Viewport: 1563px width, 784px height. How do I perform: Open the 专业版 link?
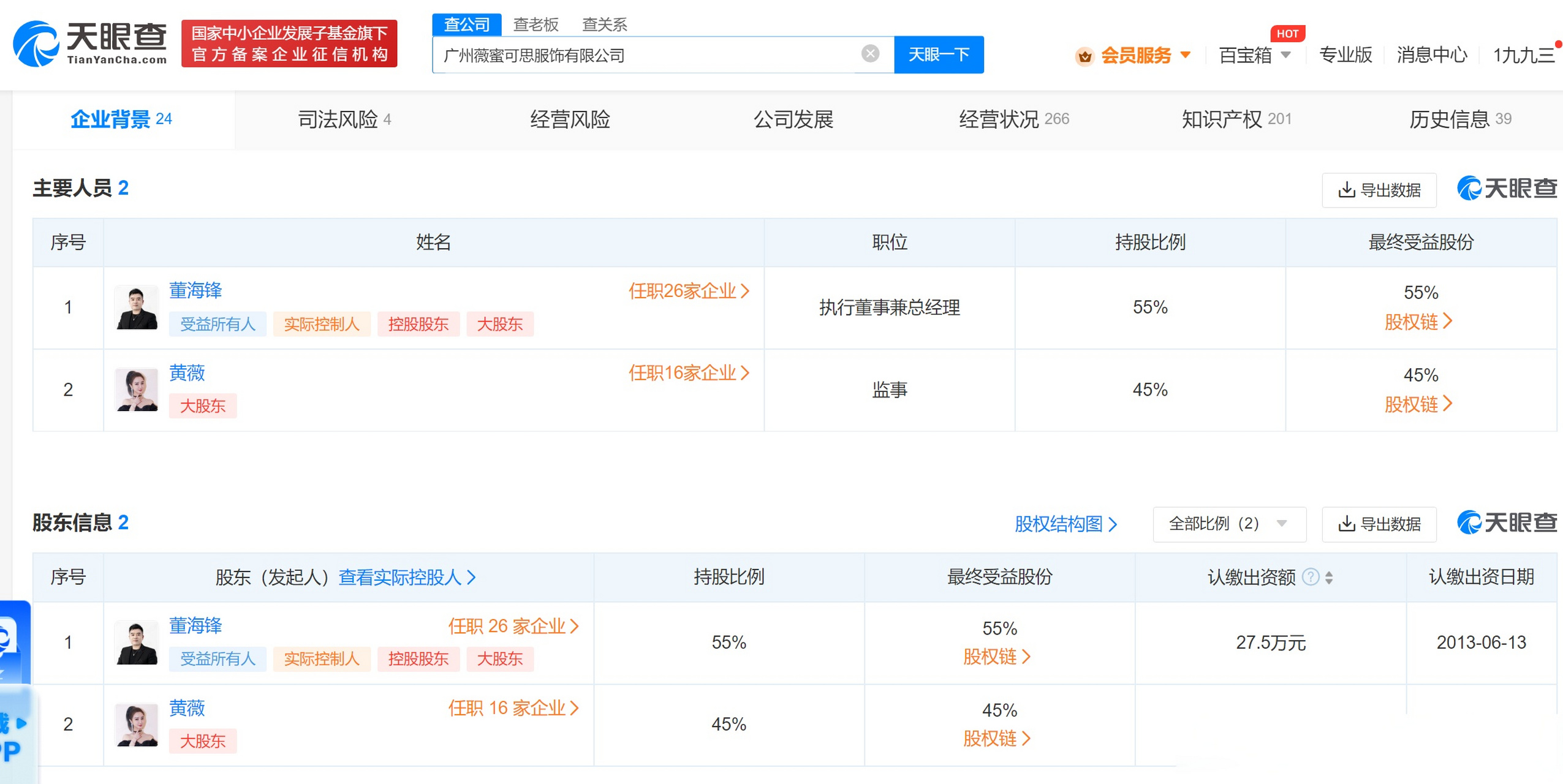(1345, 55)
